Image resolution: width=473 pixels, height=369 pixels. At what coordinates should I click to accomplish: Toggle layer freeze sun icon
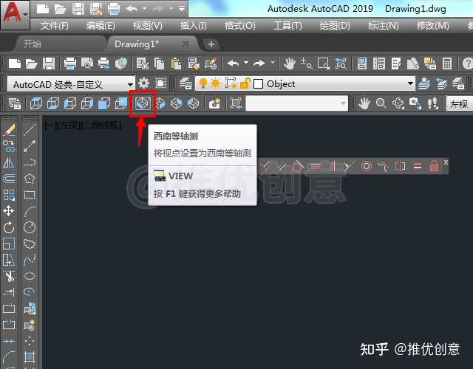(x=215, y=83)
